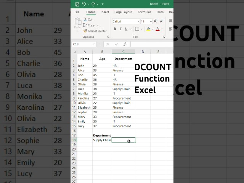Activate the Format Painter
Viewport: 244px width, 183px height.
95,31
